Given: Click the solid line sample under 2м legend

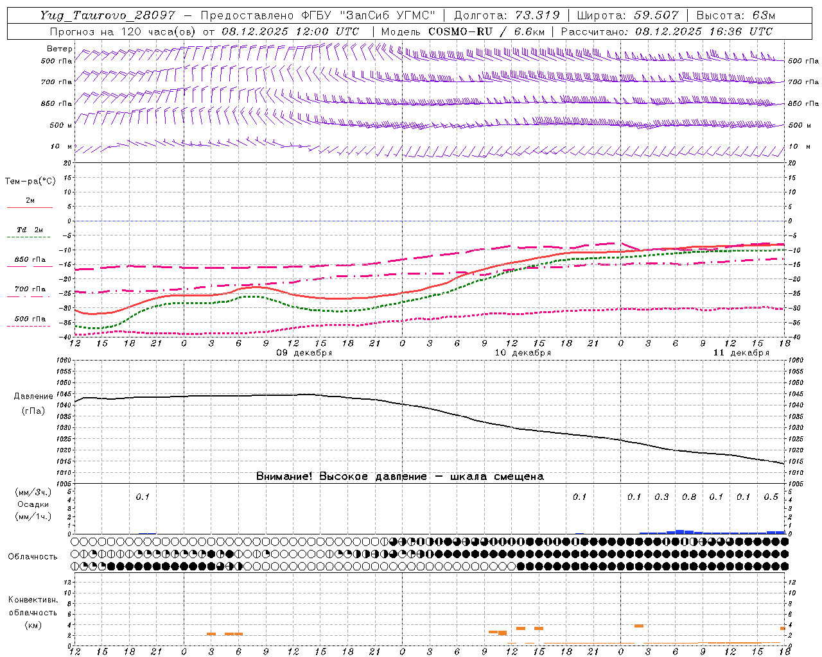Looking at the screenshot, I should pyautogui.click(x=30, y=208).
